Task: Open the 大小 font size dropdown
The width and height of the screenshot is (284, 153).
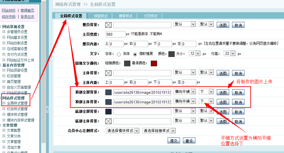Action: pyautogui.click(x=195, y=53)
